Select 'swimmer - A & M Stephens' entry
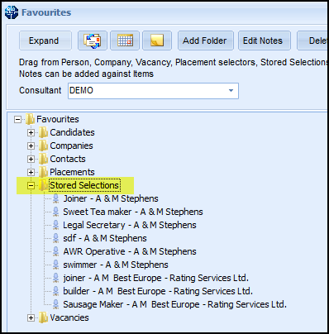The image size is (329, 334). point(116,265)
